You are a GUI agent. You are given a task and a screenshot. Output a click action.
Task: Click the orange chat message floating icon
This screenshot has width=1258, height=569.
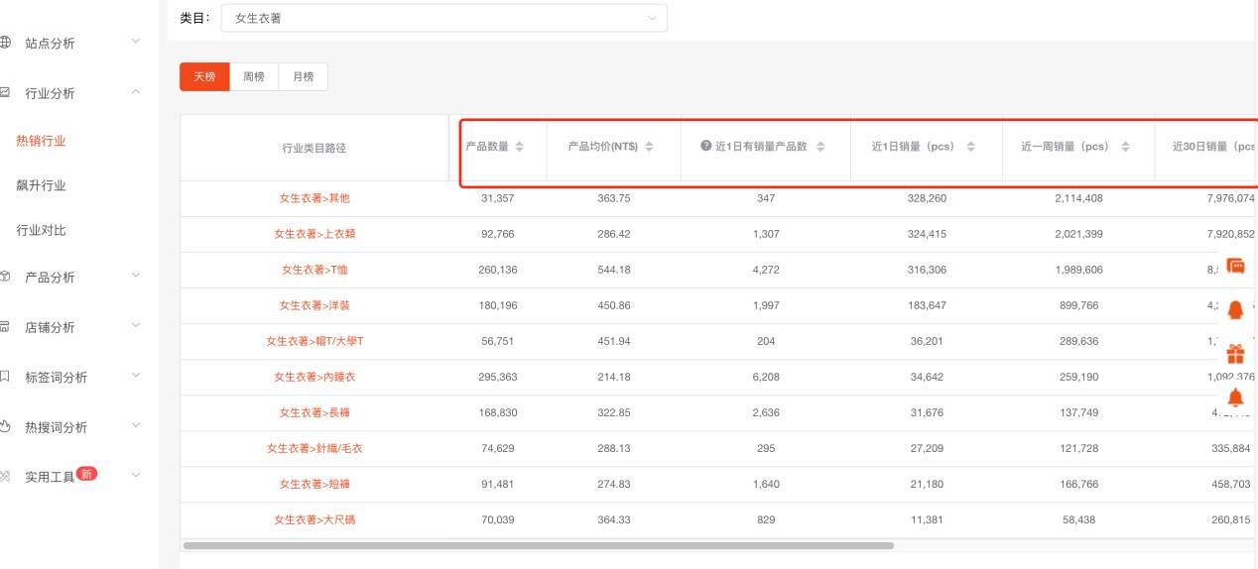(1235, 266)
